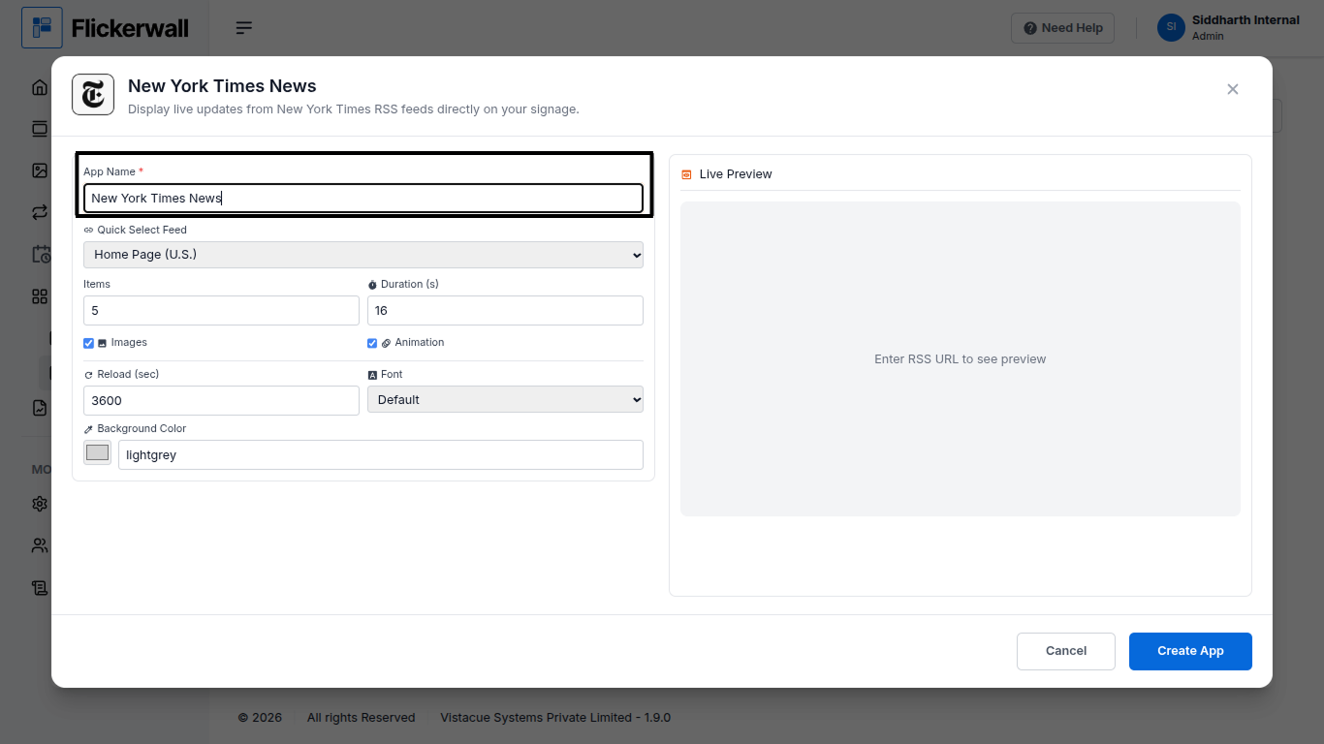Open Siddharth Internal Admin profile menu

(1229, 27)
